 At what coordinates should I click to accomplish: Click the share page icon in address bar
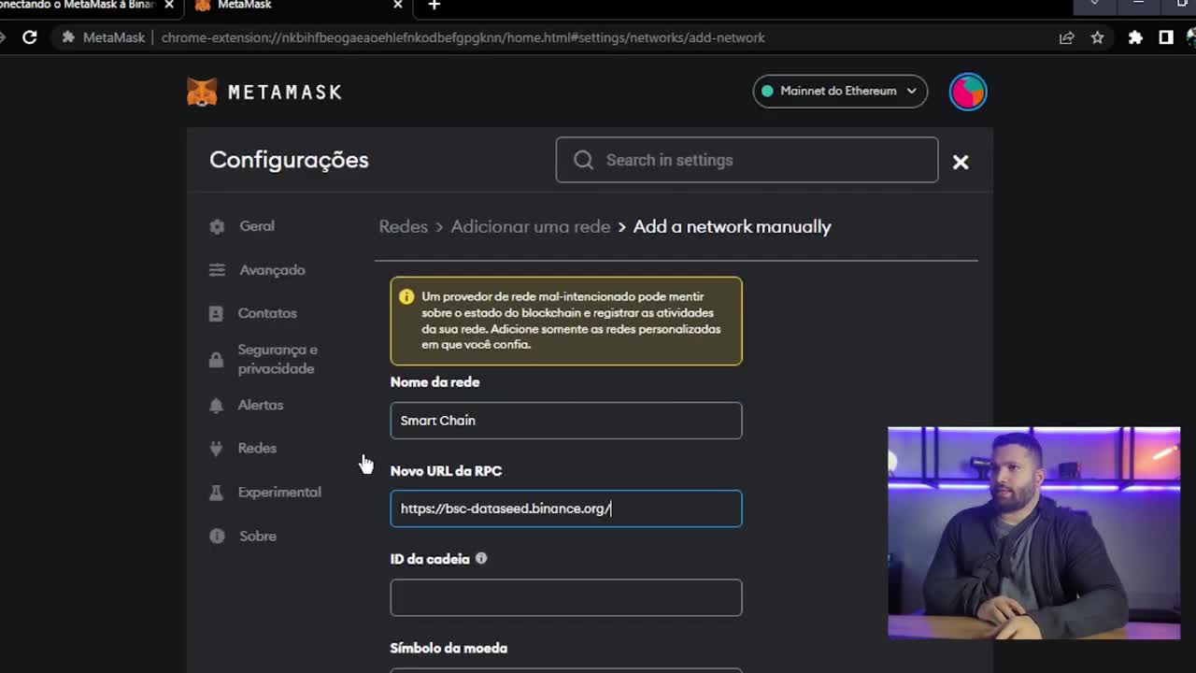click(x=1066, y=37)
